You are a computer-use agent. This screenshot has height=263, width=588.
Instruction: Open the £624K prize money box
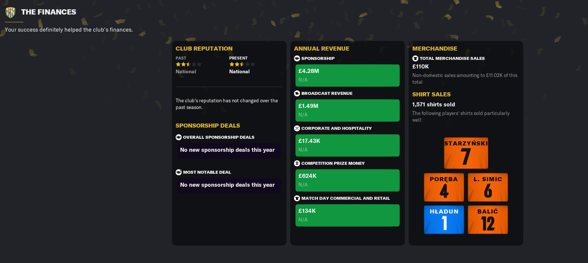point(347,180)
